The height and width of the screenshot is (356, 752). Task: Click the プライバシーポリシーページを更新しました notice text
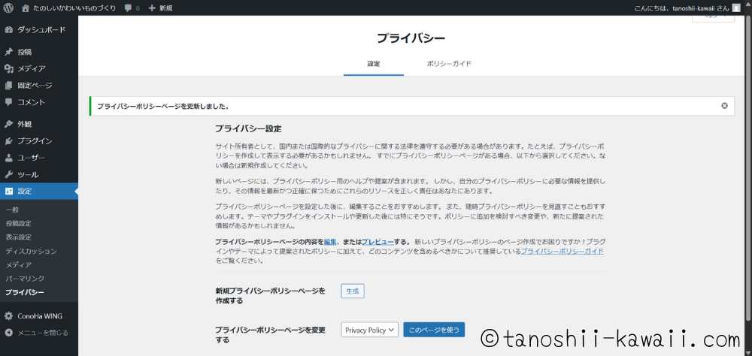coord(162,106)
